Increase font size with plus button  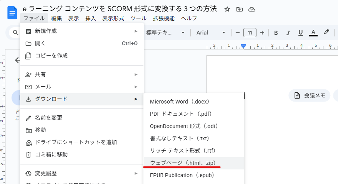click(x=262, y=33)
